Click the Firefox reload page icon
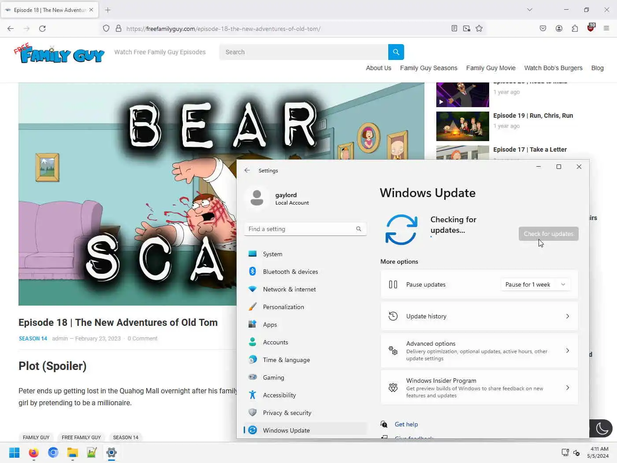The image size is (617, 463). pyautogui.click(x=42, y=29)
